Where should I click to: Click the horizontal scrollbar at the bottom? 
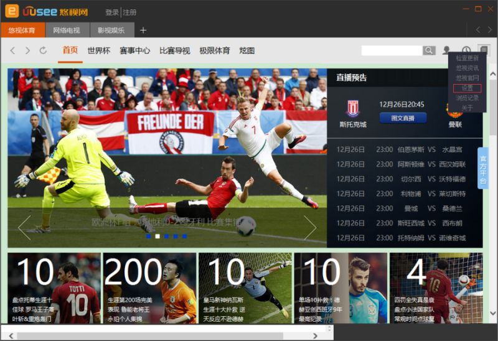(150, 335)
